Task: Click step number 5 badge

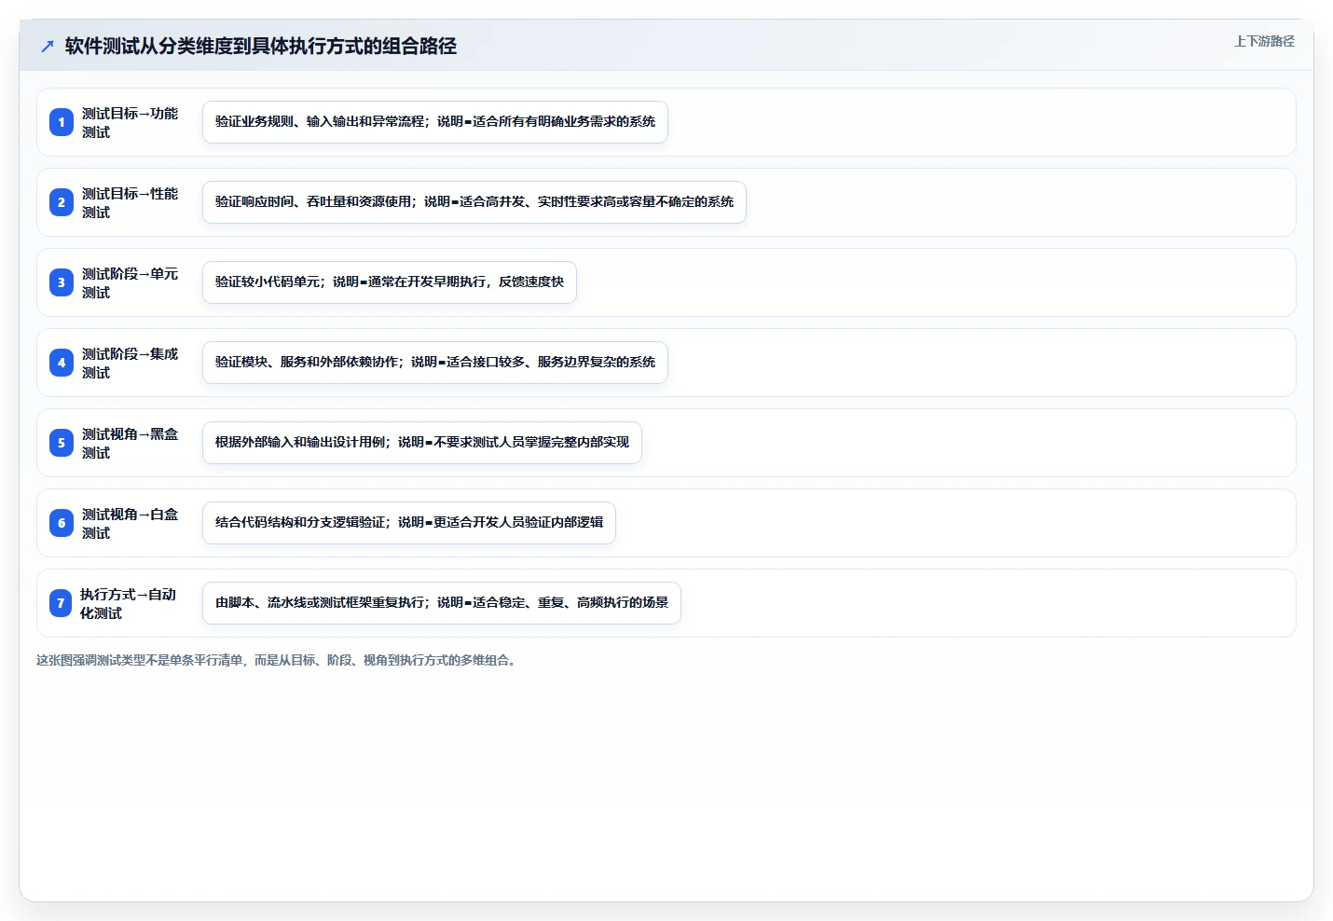Action: coord(62,443)
